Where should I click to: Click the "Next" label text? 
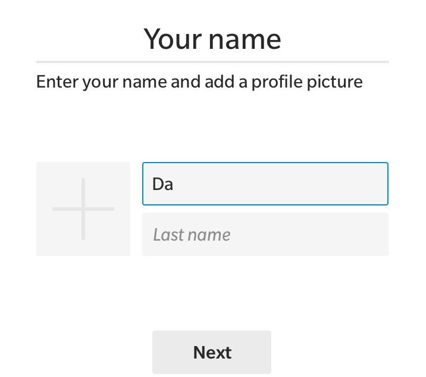pyautogui.click(x=212, y=353)
